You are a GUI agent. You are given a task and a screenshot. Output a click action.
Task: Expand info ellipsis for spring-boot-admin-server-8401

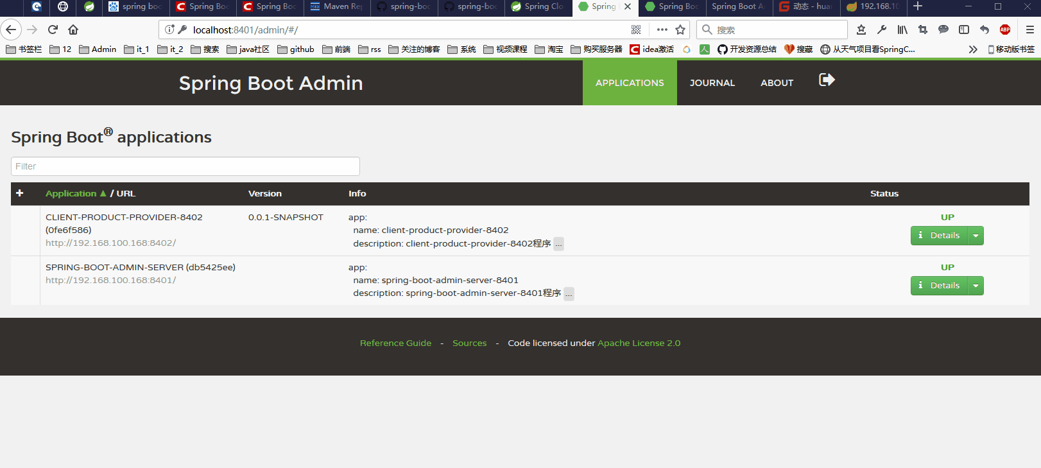pyautogui.click(x=569, y=294)
